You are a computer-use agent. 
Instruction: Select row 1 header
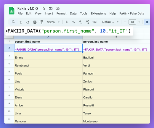(x=9, y=41)
